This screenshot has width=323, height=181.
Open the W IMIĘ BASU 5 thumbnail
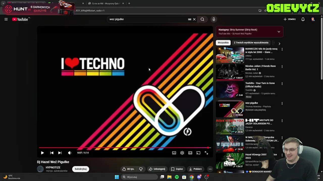[230, 144]
